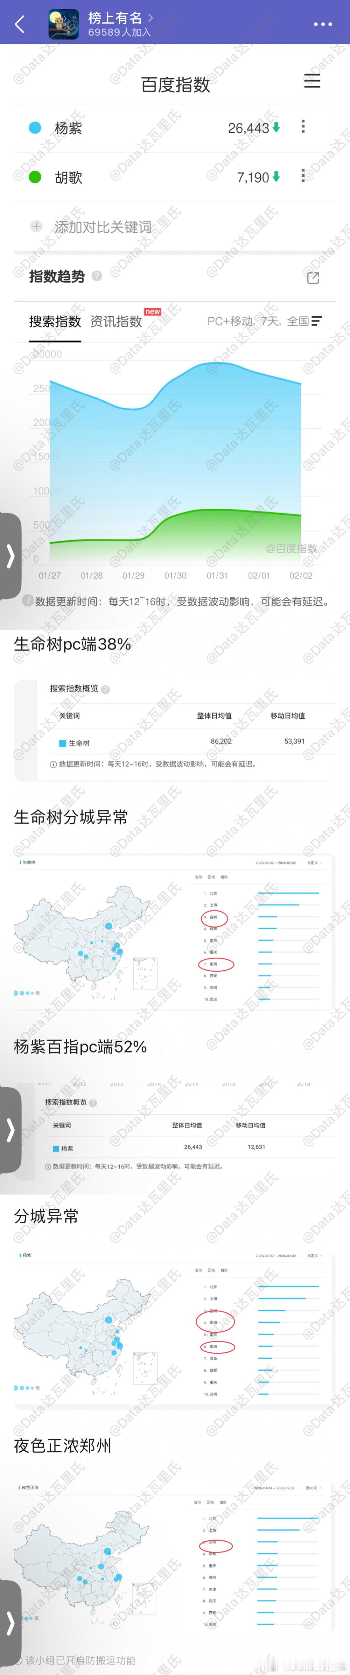Click the green down arrow next to 7,190

[276, 177]
